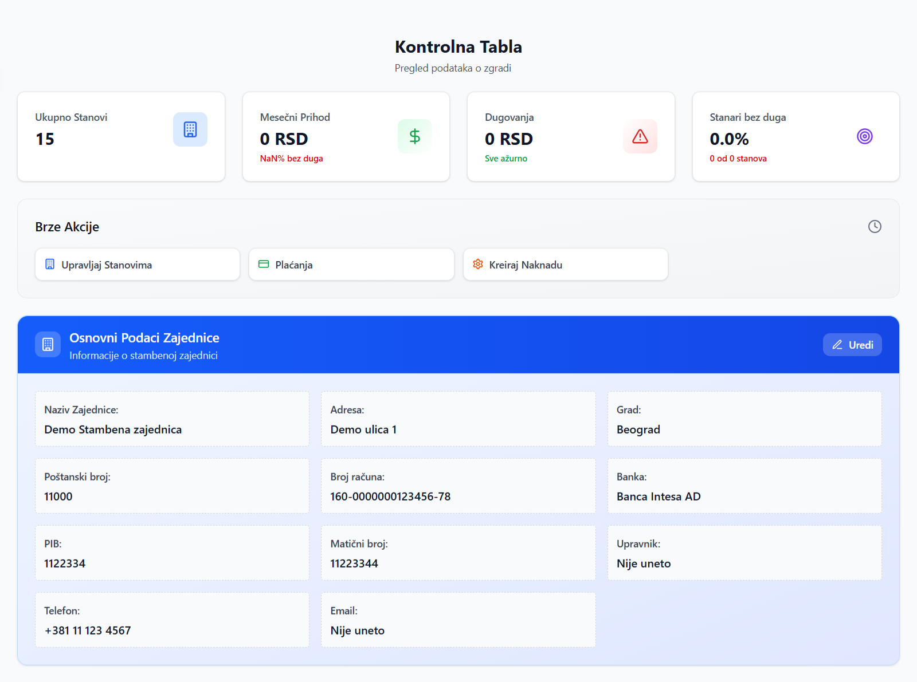Open the Plaćanja quick action
917x682 pixels.
click(x=351, y=265)
